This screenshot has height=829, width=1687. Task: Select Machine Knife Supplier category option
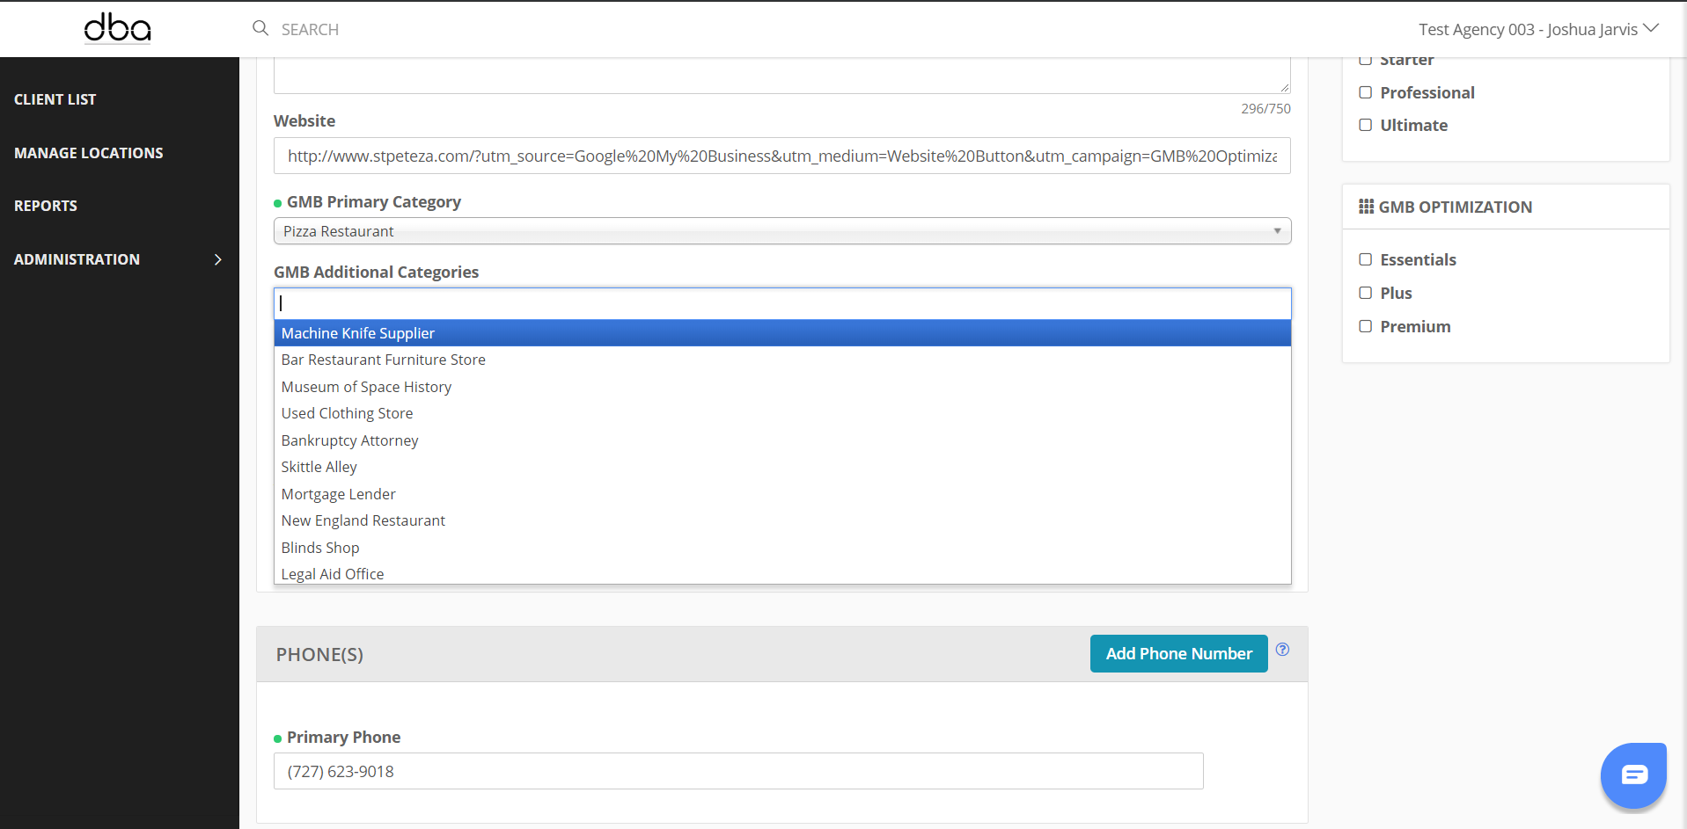[x=358, y=333]
